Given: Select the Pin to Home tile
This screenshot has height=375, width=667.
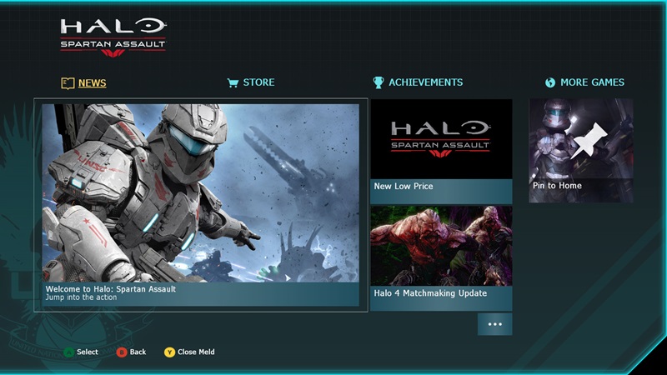Looking at the screenshot, I should (581, 151).
